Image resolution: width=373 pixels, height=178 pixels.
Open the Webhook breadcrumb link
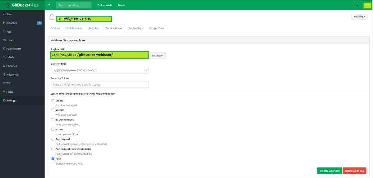pyautogui.click(x=56, y=40)
